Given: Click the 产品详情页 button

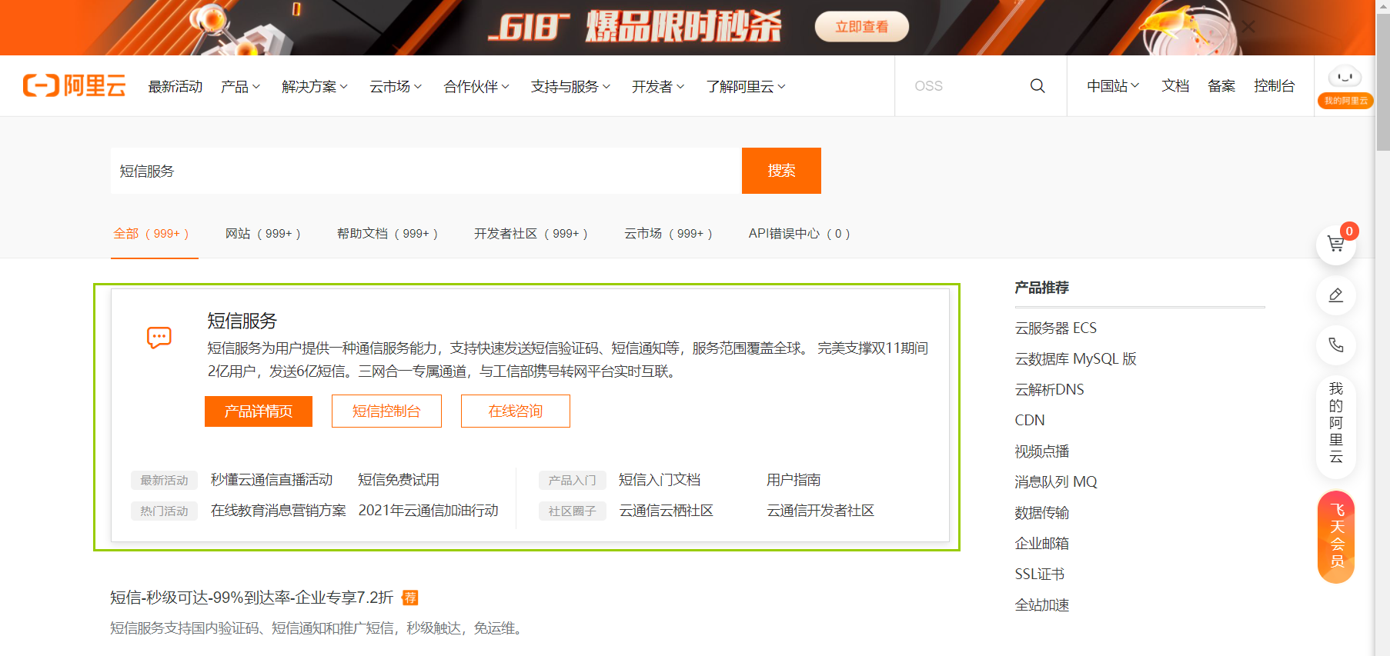Looking at the screenshot, I should point(259,411).
